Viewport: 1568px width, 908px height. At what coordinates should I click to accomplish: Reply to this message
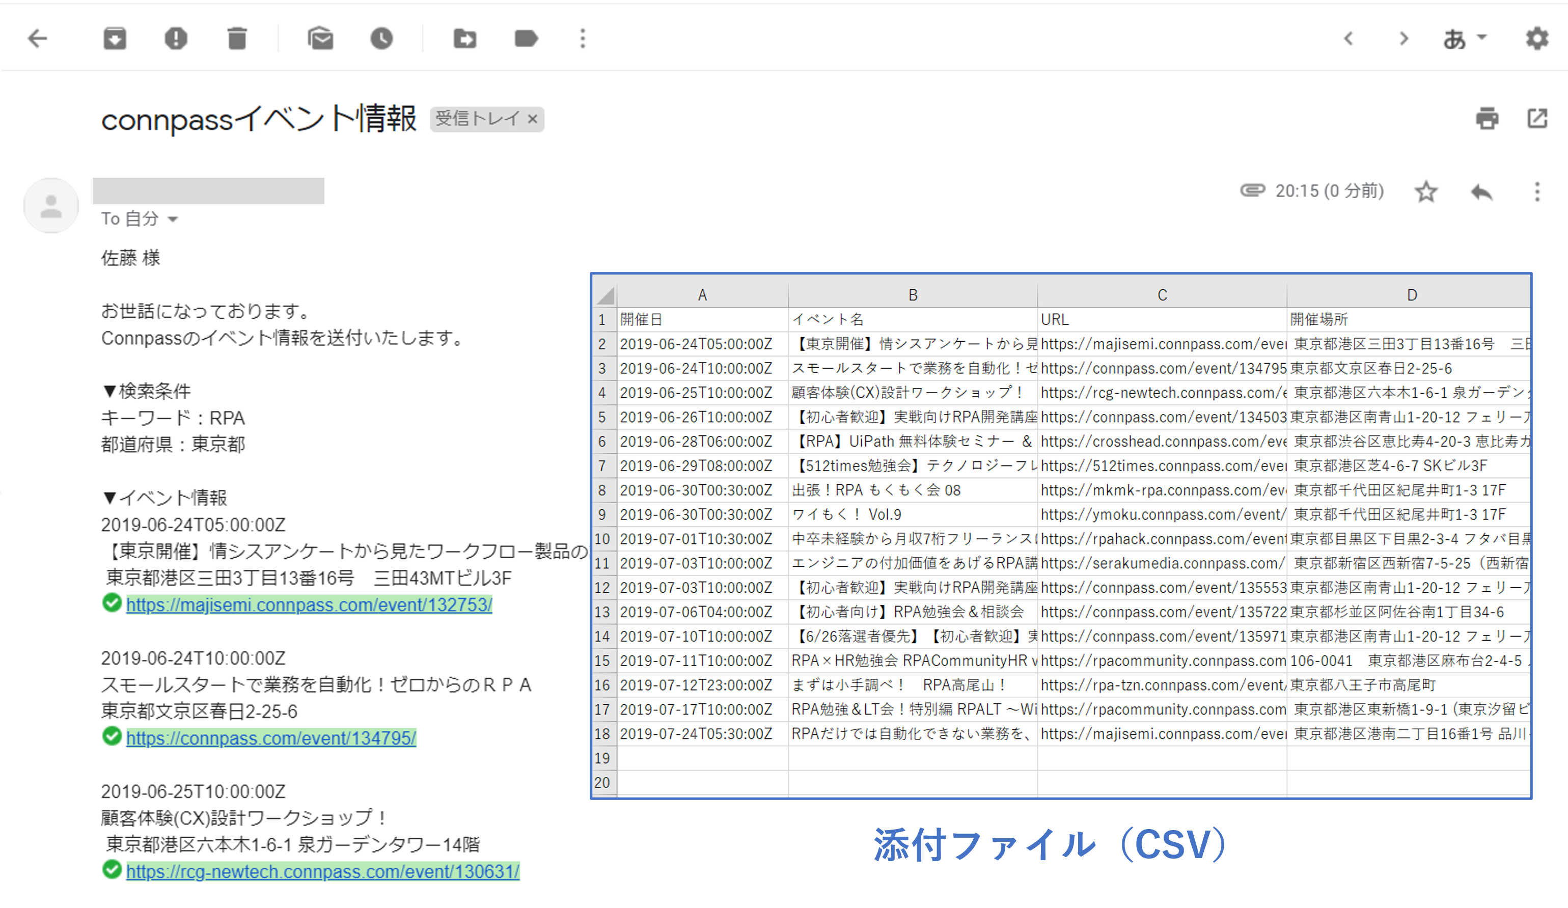click(1481, 191)
